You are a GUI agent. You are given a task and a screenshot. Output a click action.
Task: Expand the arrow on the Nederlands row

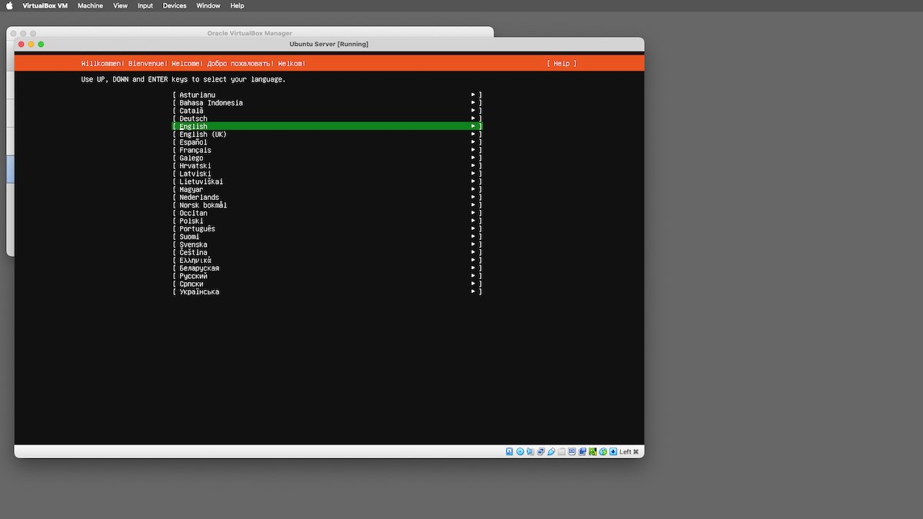click(473, 197)
